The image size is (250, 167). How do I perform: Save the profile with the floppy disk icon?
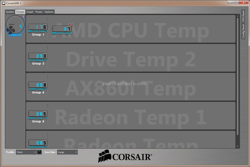[x=39, y=152]
